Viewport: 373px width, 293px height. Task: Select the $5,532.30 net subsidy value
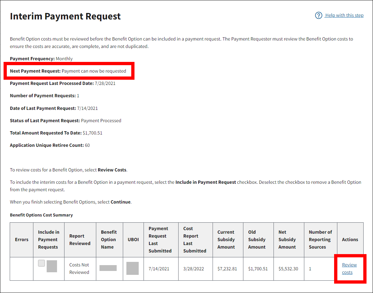pyautogui.click(x=288, y=269)
